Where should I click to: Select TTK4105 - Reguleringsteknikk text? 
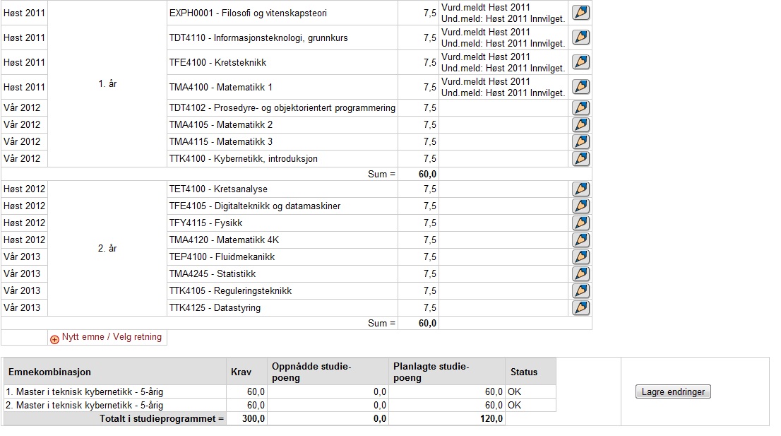[x=231, y=291]
